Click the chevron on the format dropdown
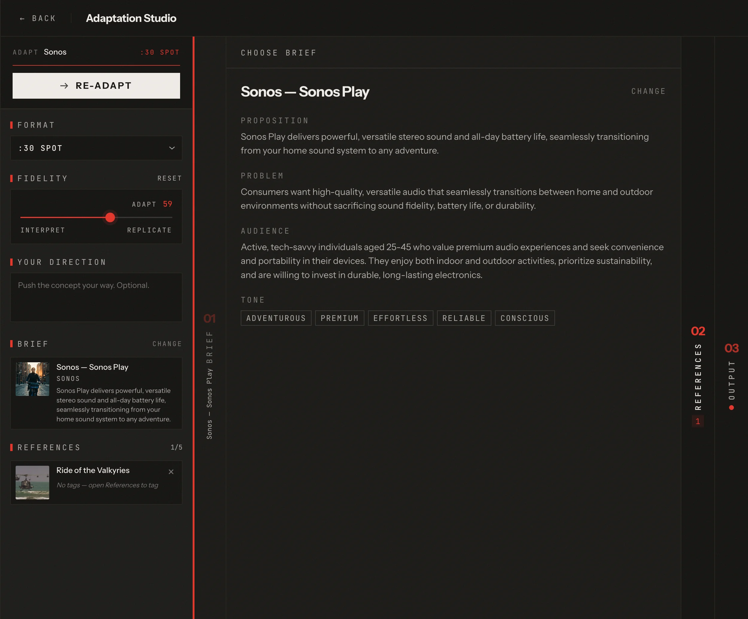748x619 pixels. [172, 148]
